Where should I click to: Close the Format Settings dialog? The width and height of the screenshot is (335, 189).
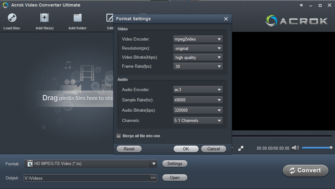pos(226,19)
